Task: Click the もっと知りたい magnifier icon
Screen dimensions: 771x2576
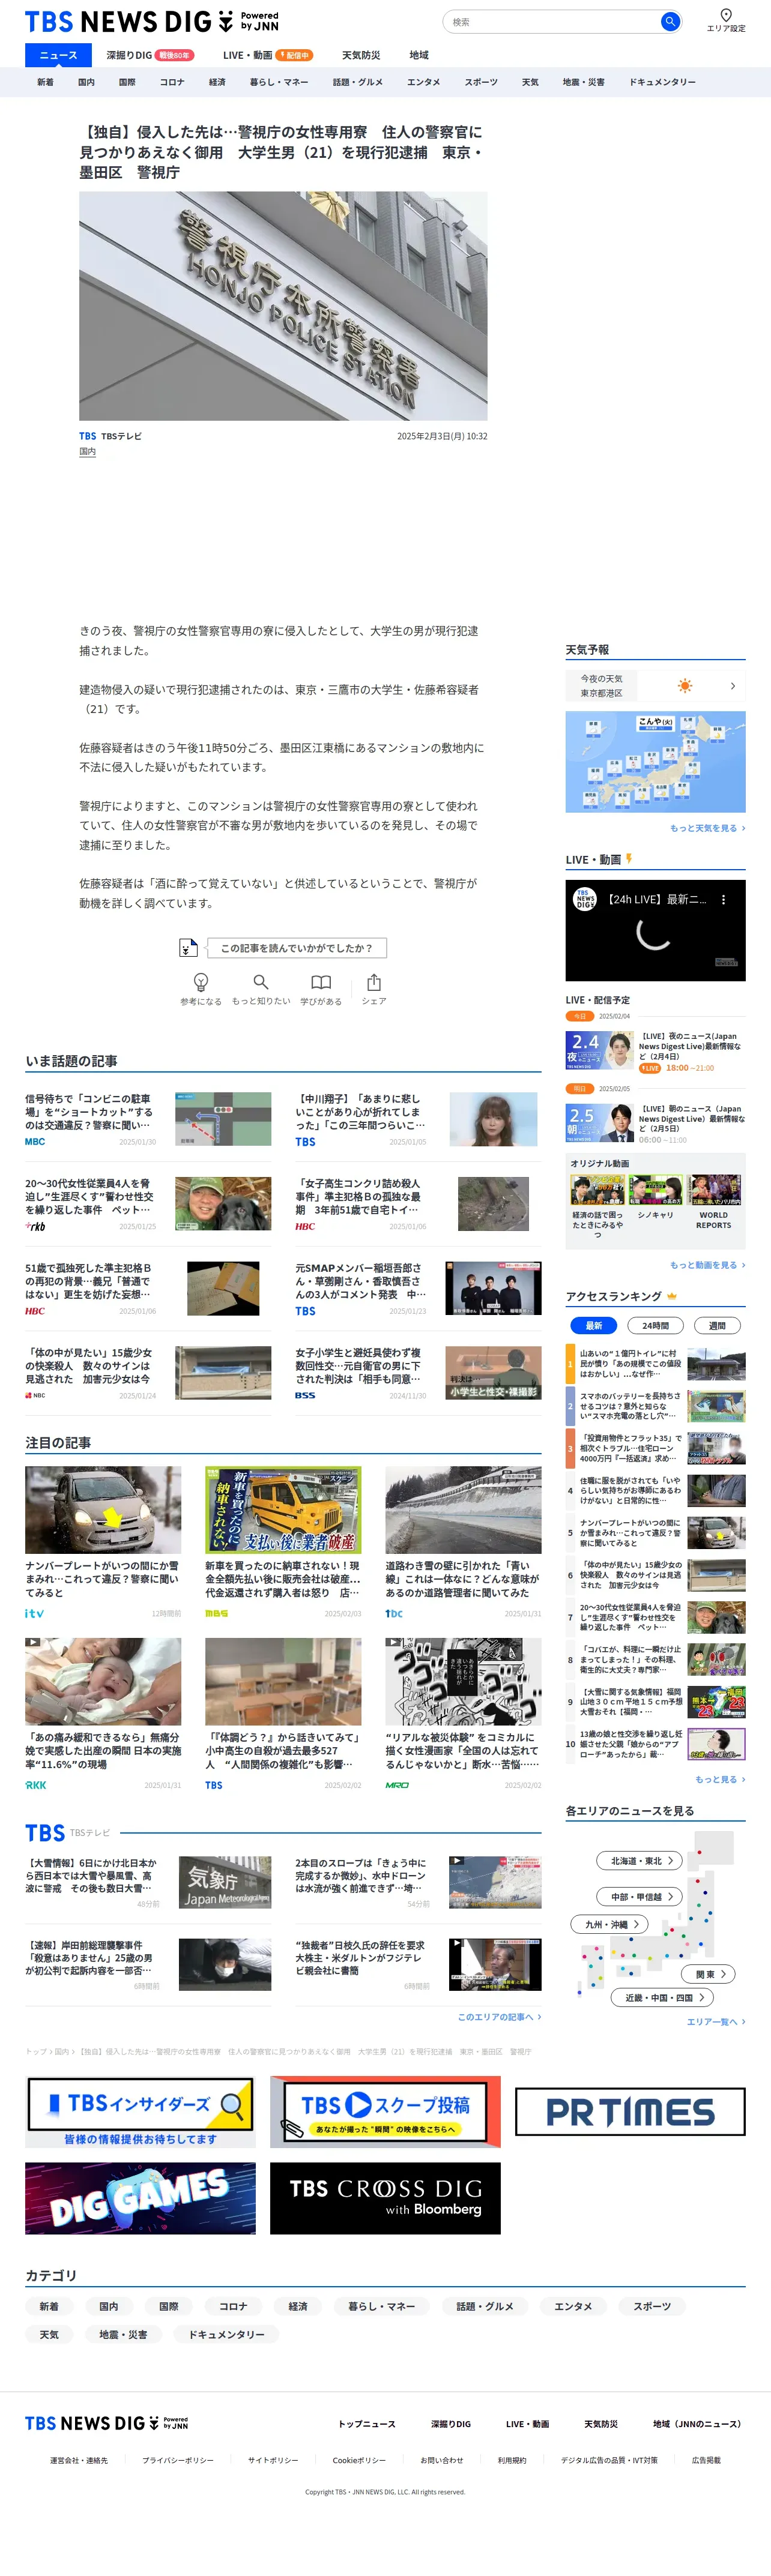Action: pos(261,982)
